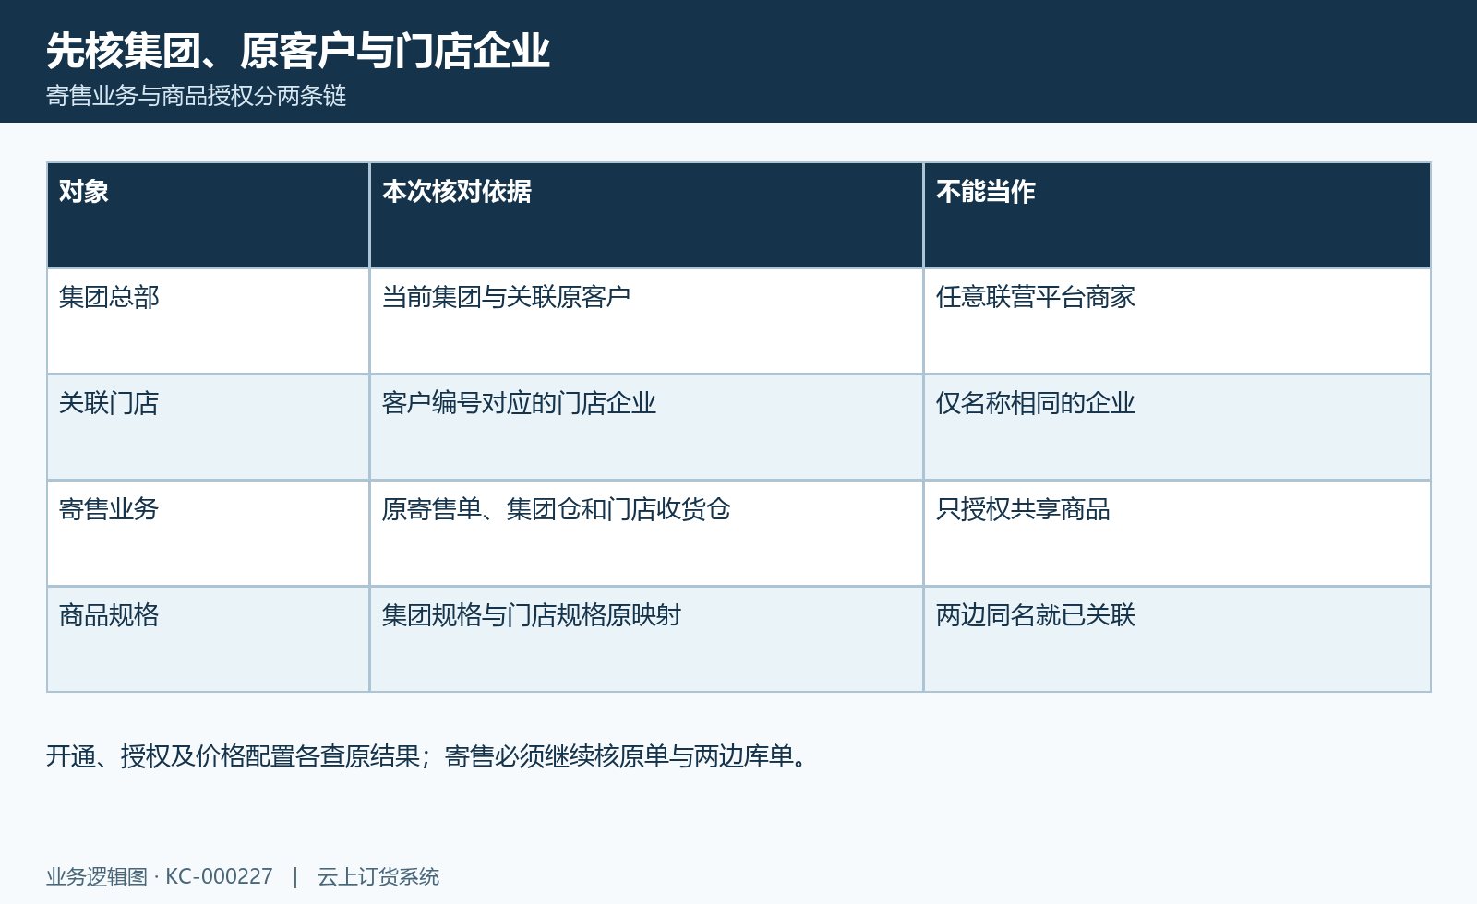Click the 本次核对依据 column header
The image size is (1477, 904).
(x=646, y=215)
